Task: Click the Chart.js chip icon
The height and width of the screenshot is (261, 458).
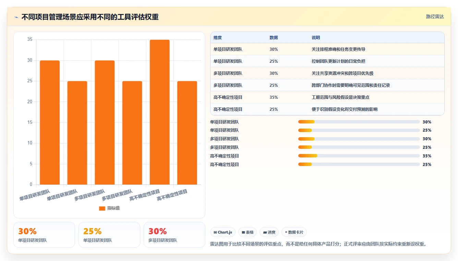Action: 215,232
